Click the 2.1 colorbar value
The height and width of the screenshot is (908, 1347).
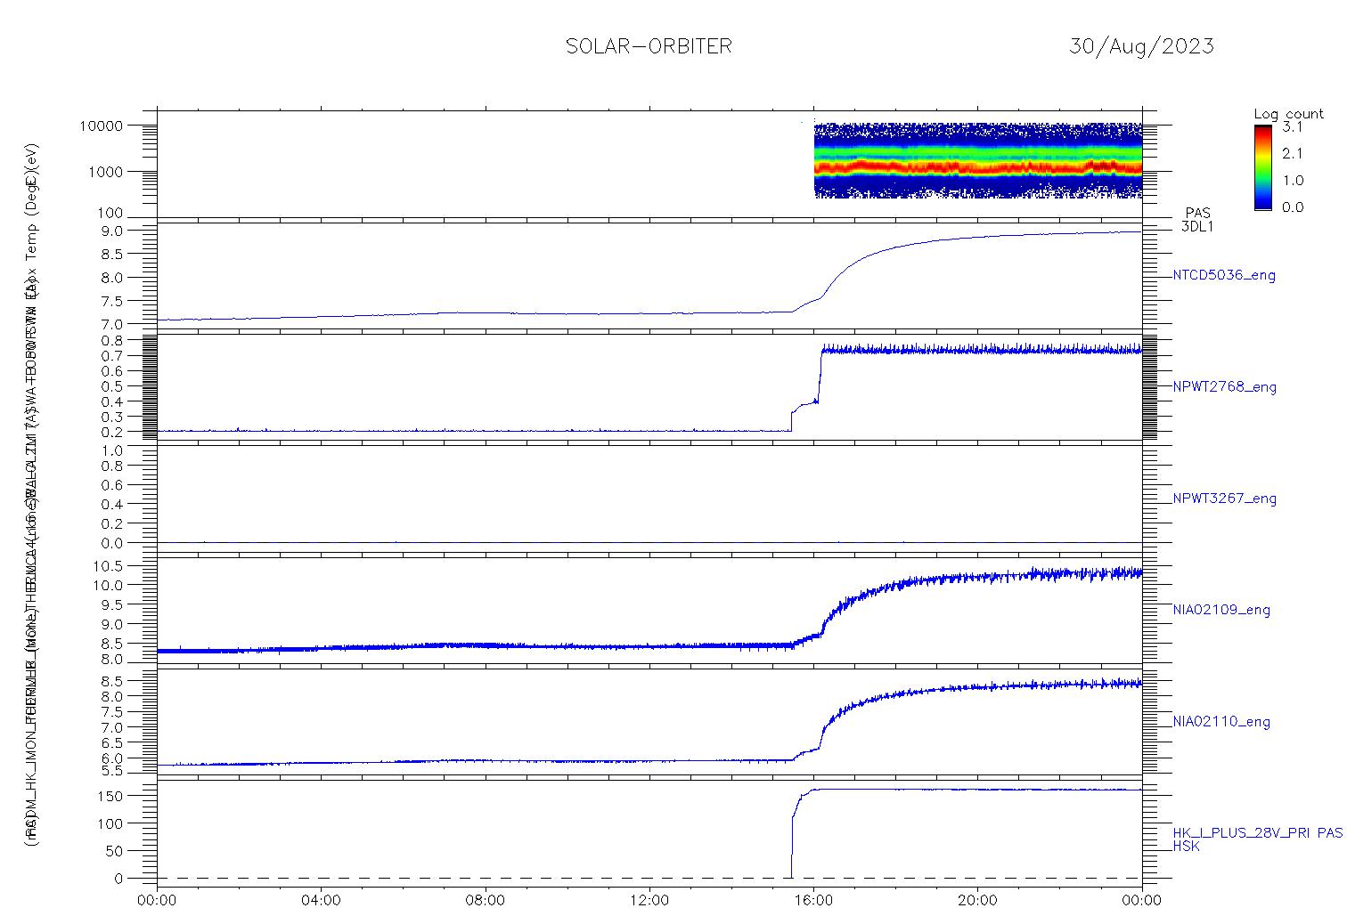pos(1293,153)
